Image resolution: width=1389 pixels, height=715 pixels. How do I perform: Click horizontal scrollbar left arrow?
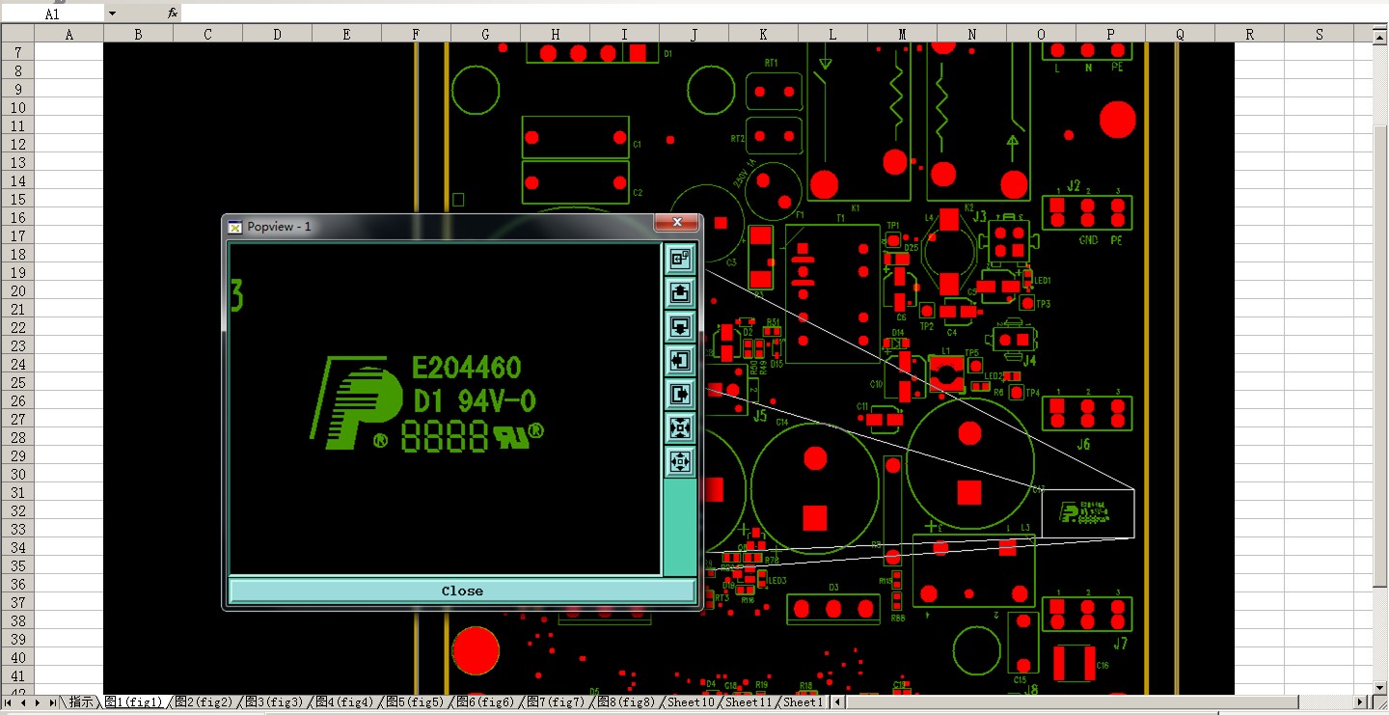point(837,702)
